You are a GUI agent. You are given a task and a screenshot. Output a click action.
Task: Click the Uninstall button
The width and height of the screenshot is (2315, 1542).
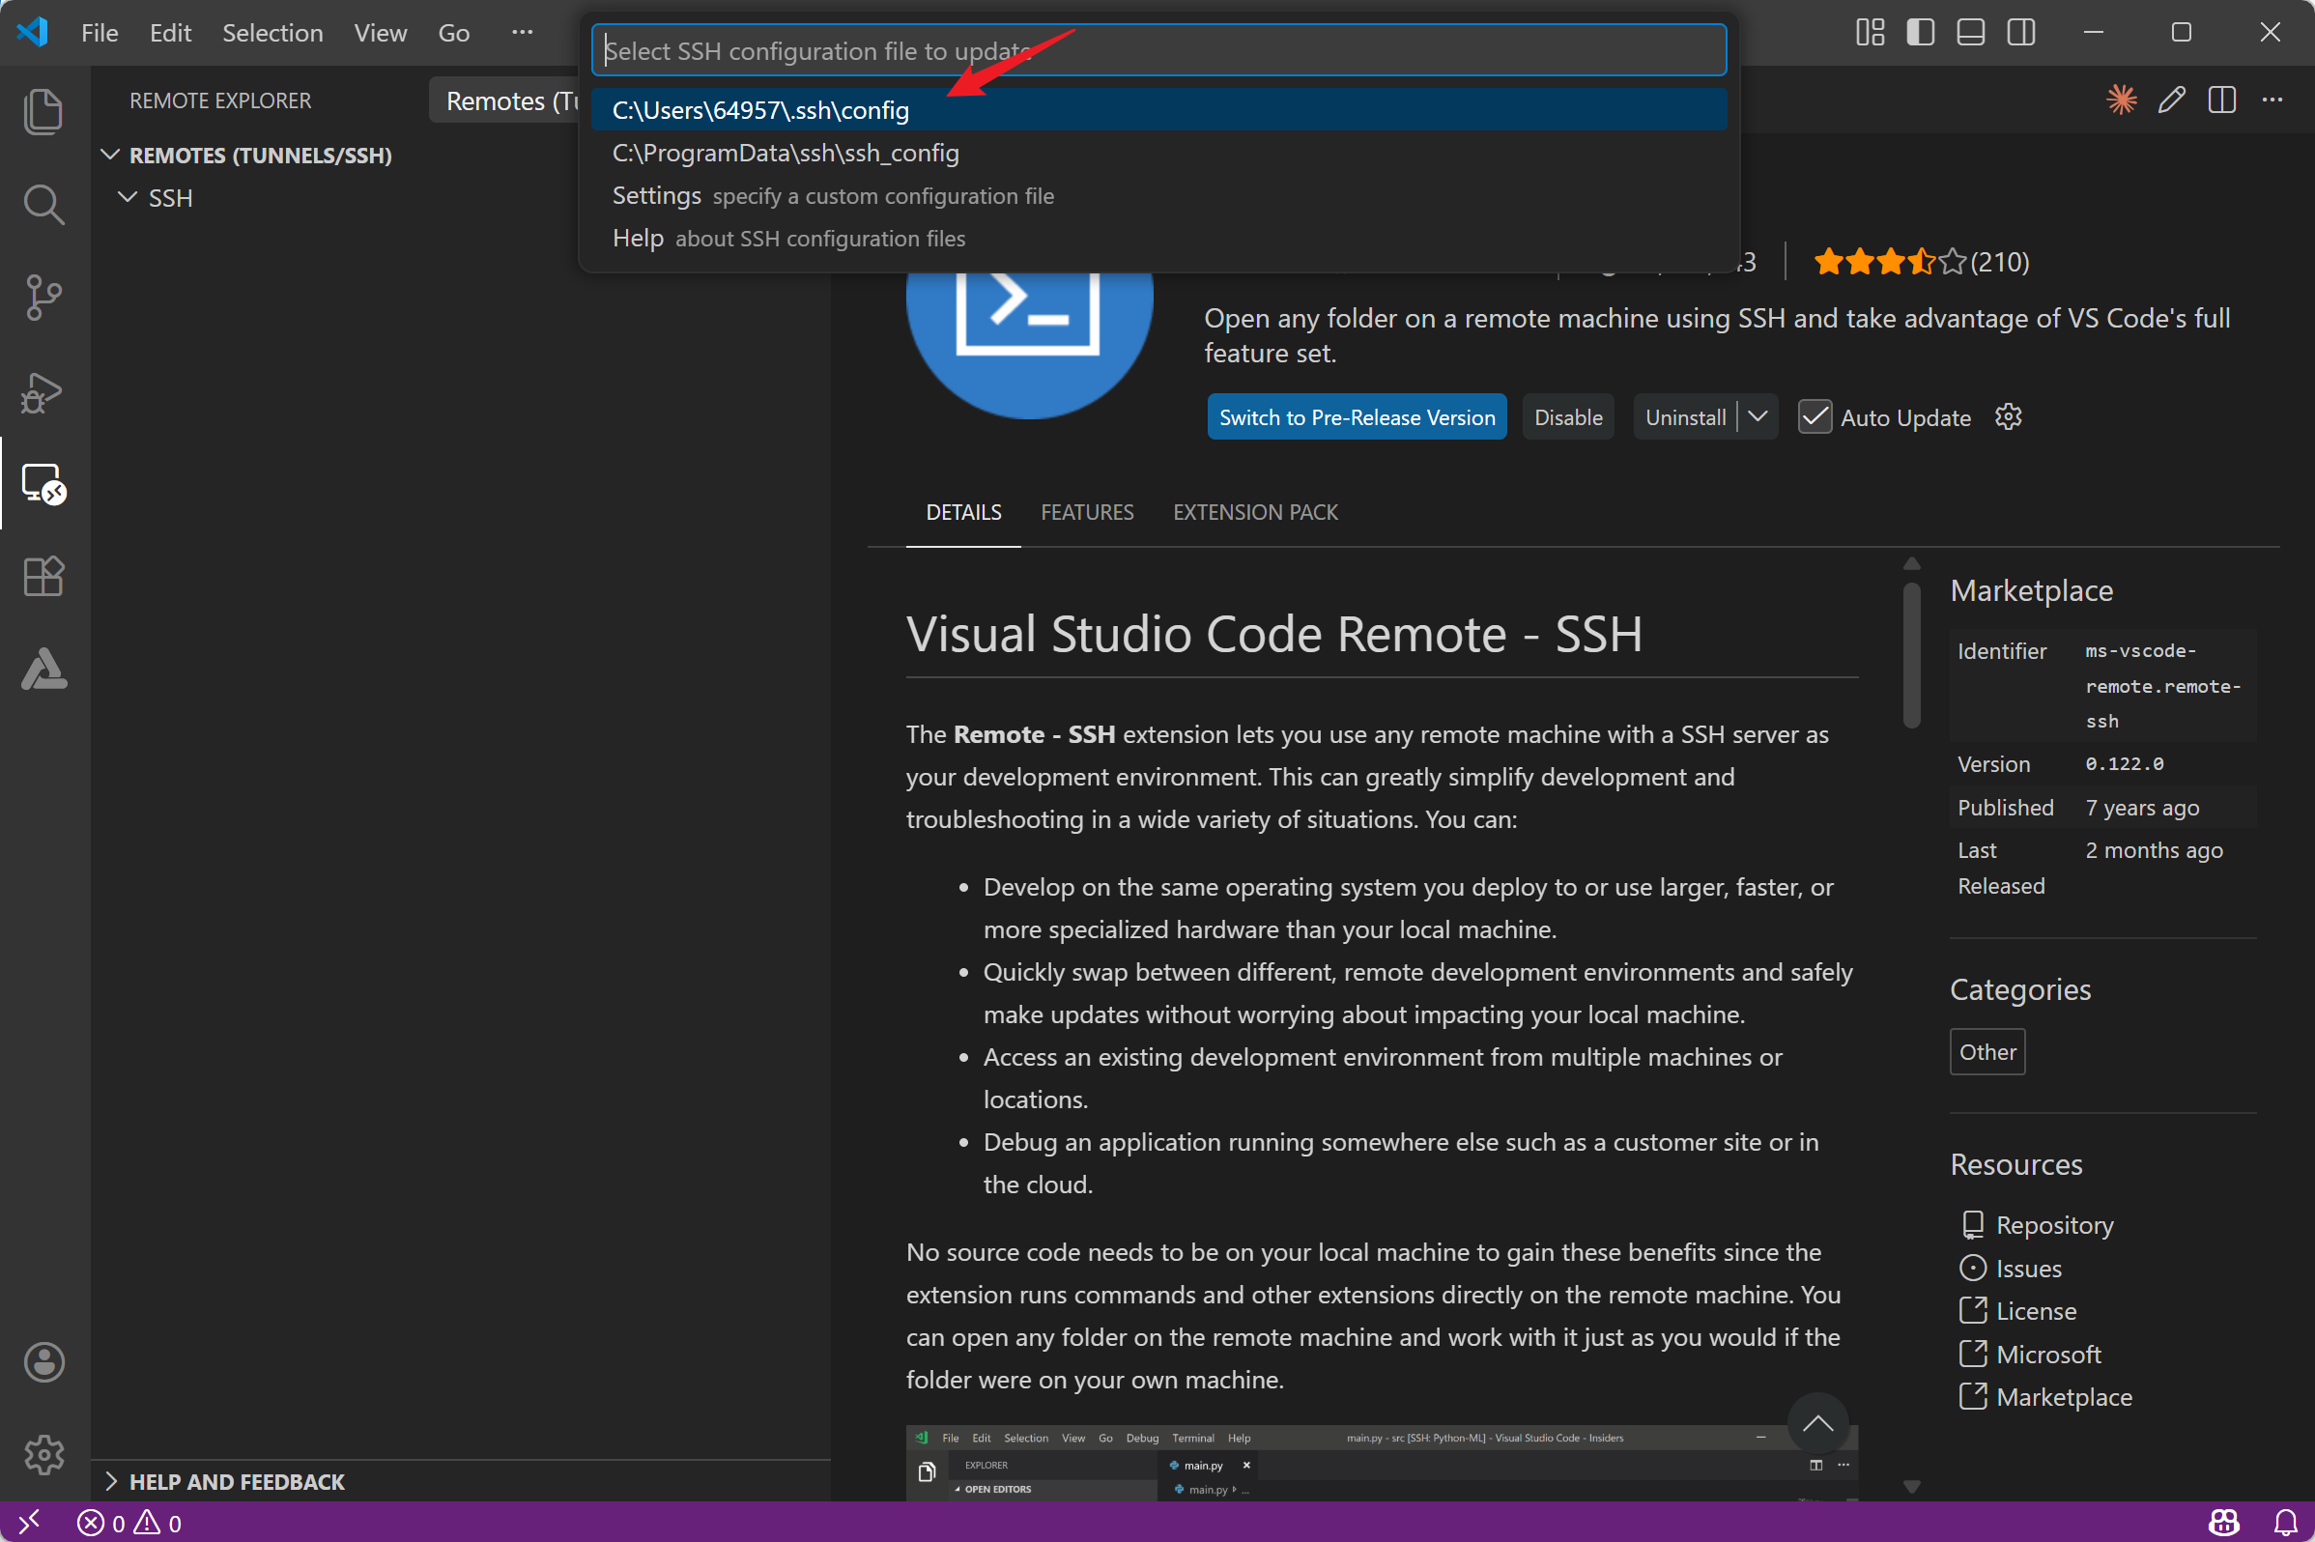[1685, 417]
